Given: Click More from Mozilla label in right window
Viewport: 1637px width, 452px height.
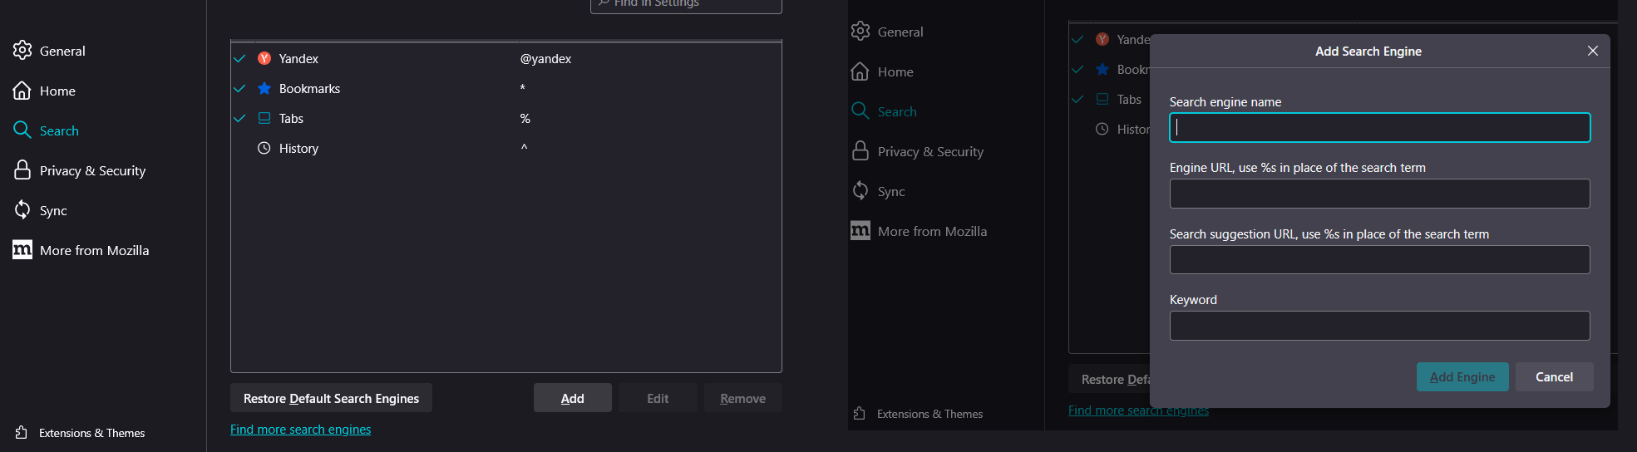Looking at the screenshot, I should (932, 231).
